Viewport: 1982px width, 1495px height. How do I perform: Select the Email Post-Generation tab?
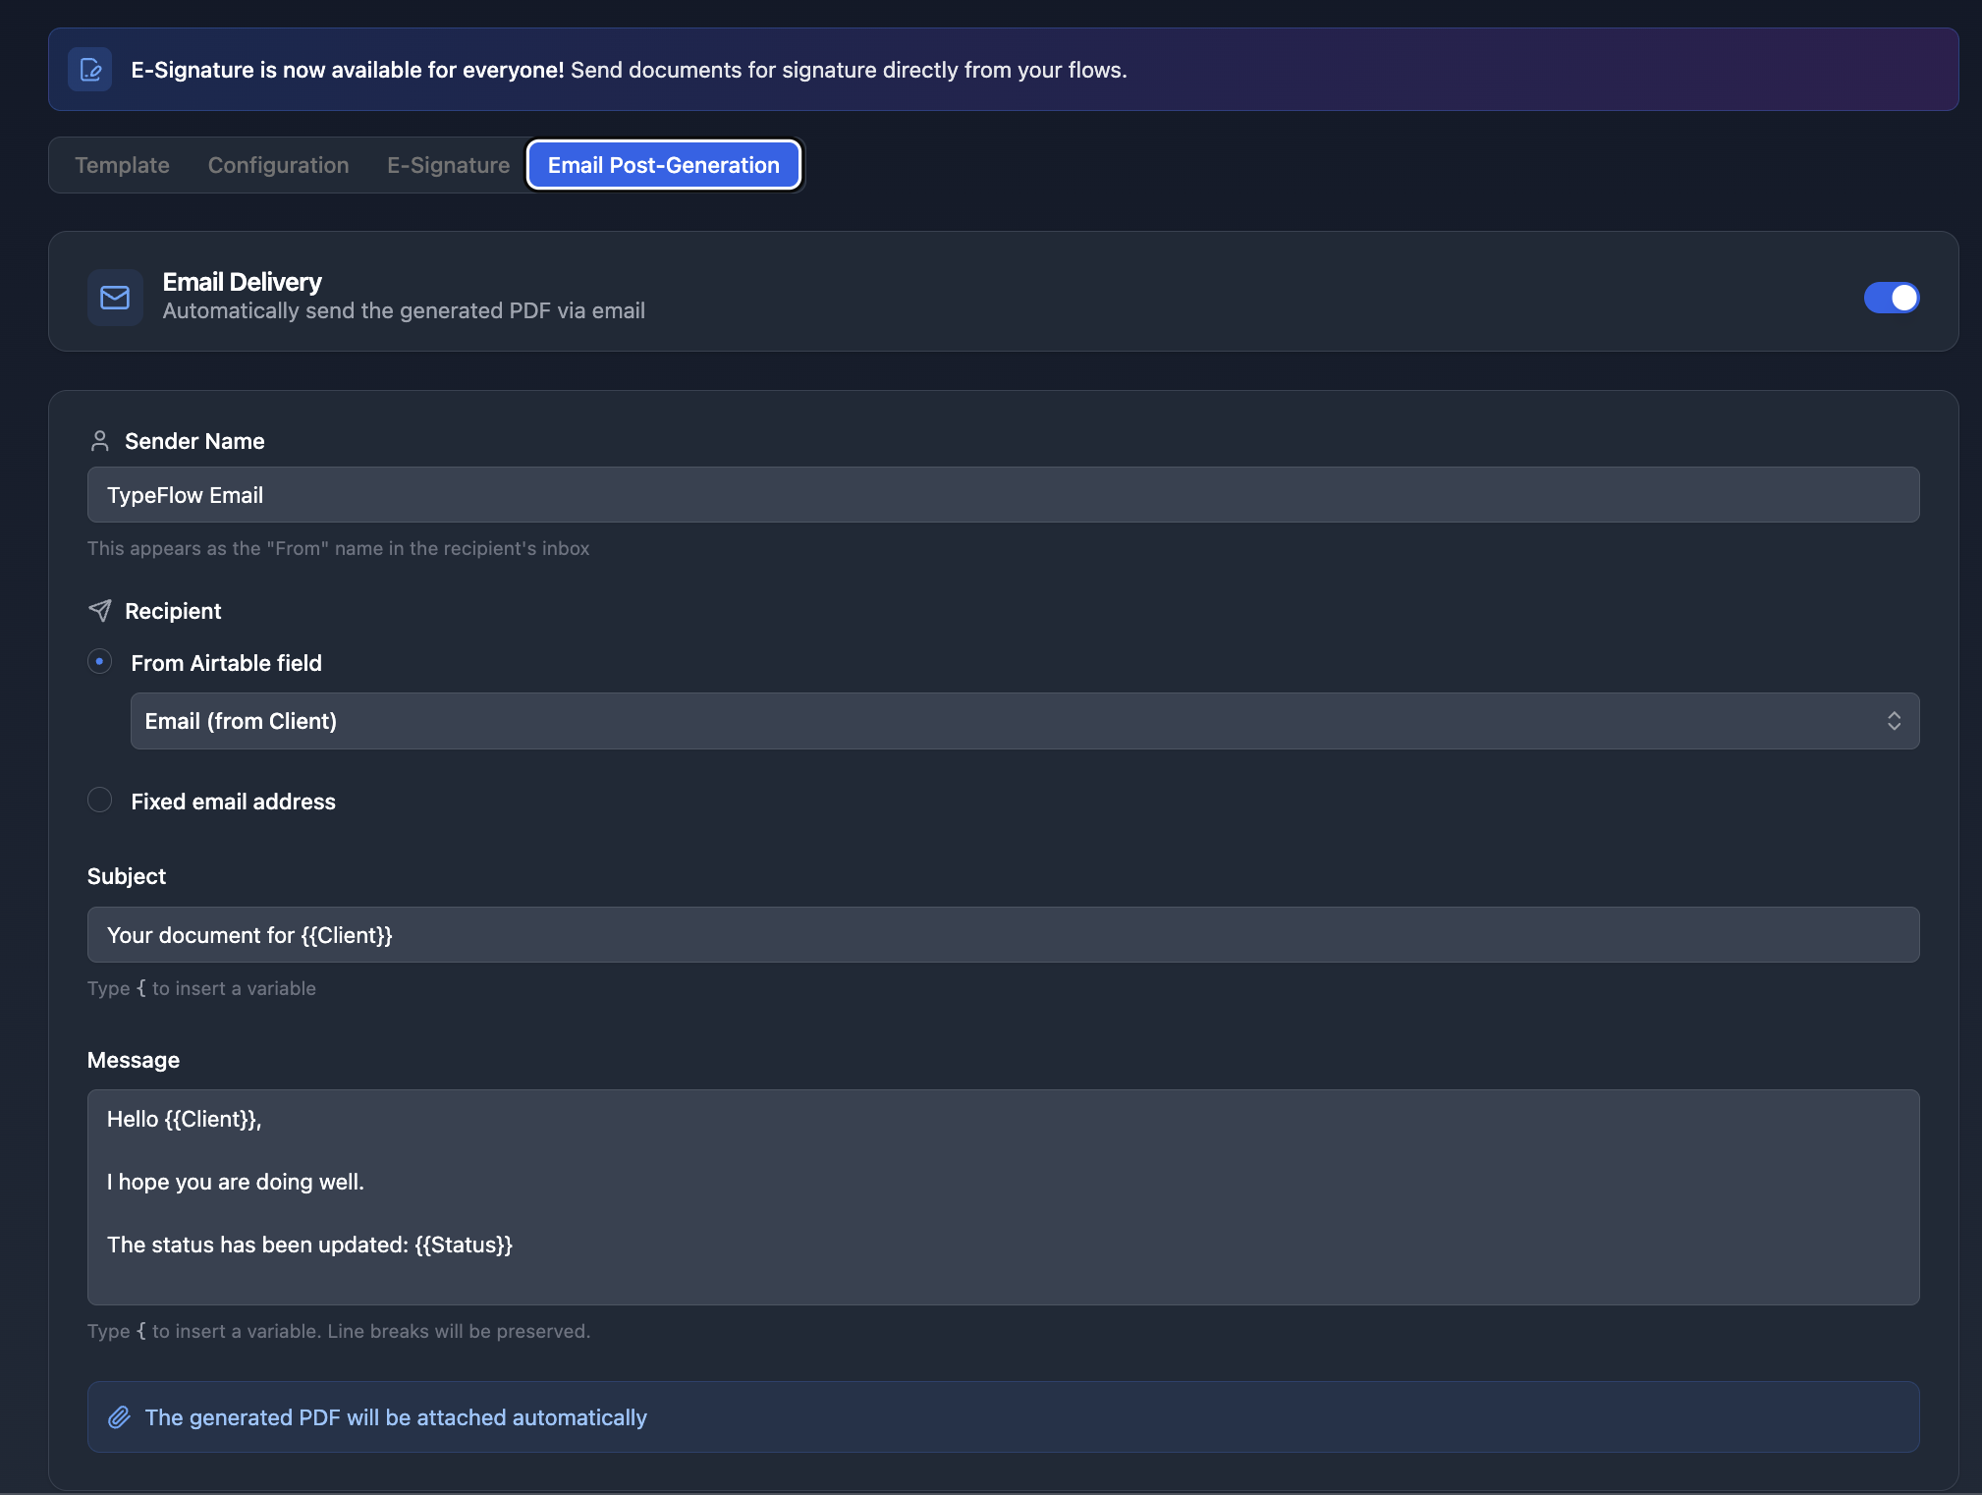664,165
